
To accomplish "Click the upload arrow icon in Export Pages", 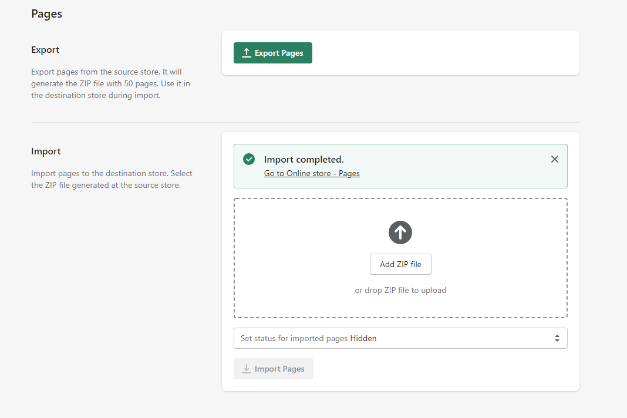I will pos(247,53).
